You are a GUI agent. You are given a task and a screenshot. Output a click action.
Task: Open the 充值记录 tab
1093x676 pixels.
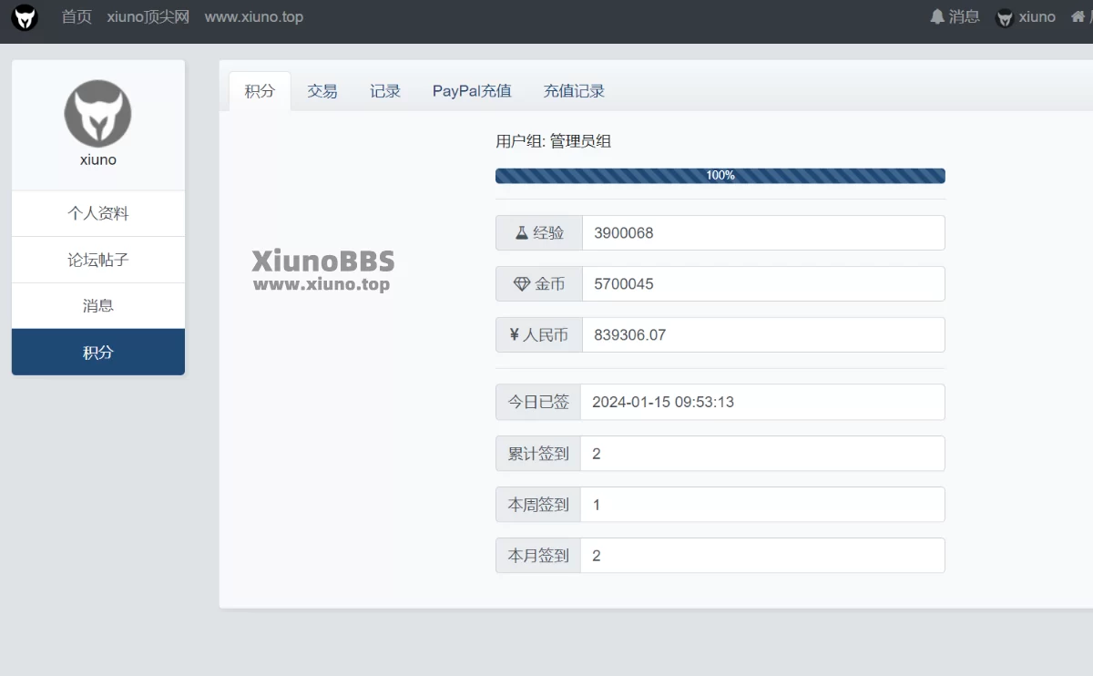[574, 90]
